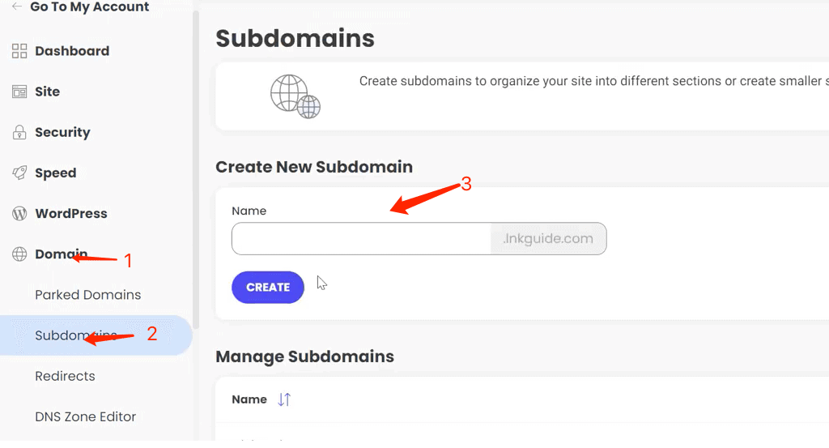Click the Site layout icon
829x448 pixels.
pyautogui.click(x=19, y=92)
